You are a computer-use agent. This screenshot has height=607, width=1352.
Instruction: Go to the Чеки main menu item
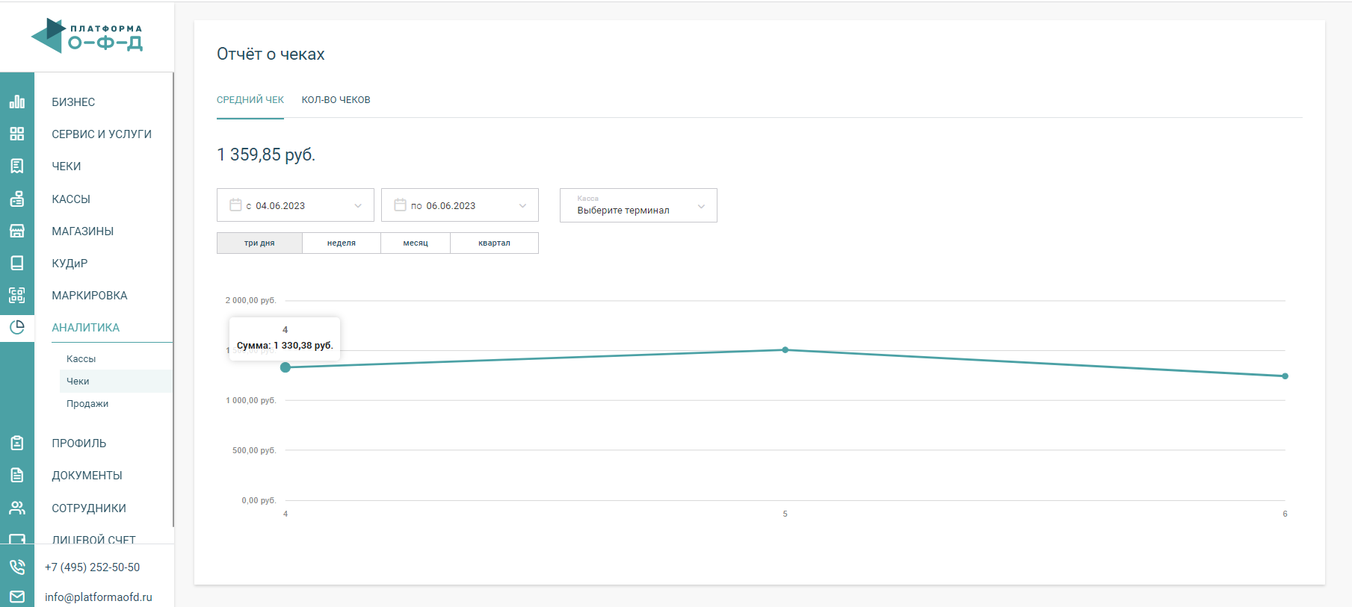(x=67, y=166)
